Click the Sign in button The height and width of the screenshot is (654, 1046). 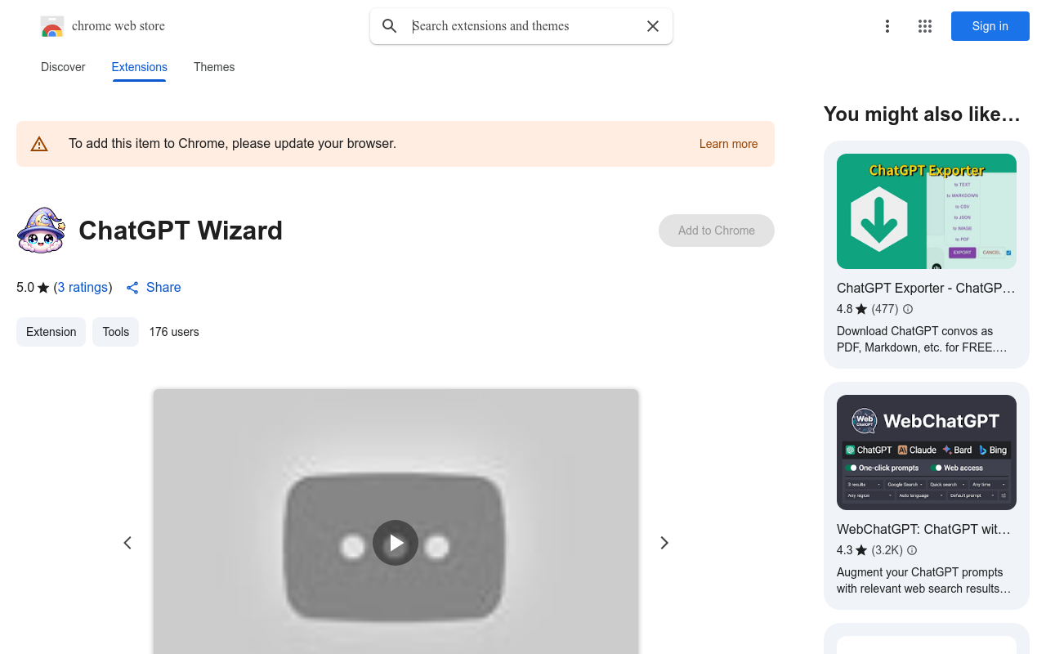point(990,26)
